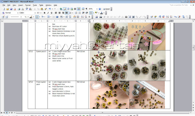Viewport: 195px width, 116px height.
Task: Expand the Normal style dropdown
Action: 18,13
